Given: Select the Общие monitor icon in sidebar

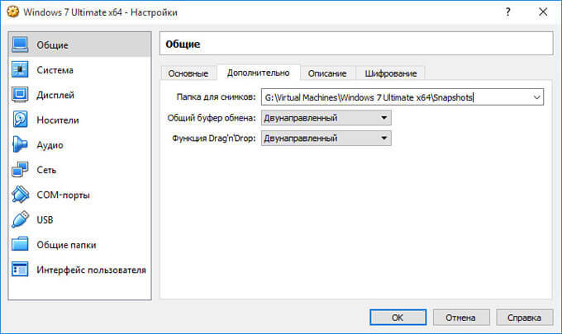Looking at the screenshot, I should pos(21,45).
